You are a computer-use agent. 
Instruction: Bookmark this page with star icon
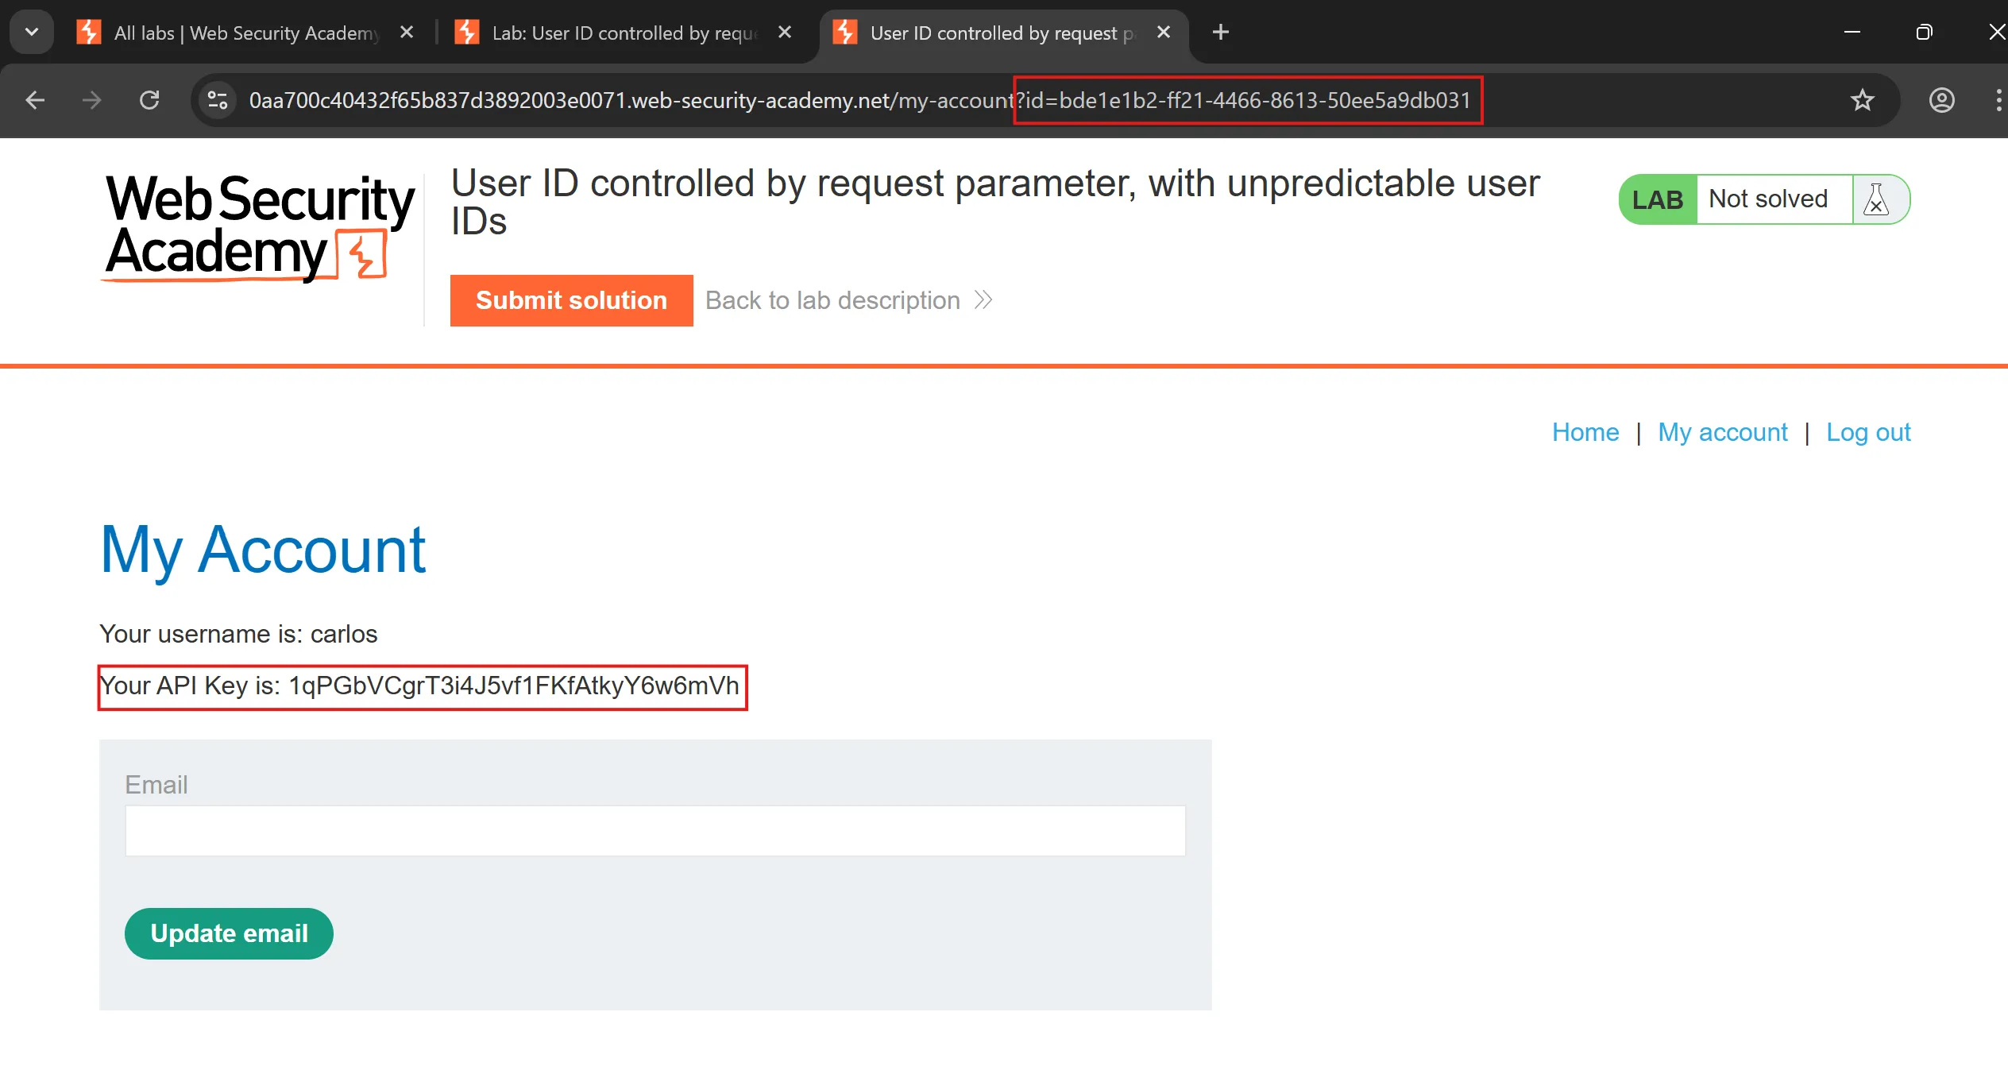tap(1862, 100)
